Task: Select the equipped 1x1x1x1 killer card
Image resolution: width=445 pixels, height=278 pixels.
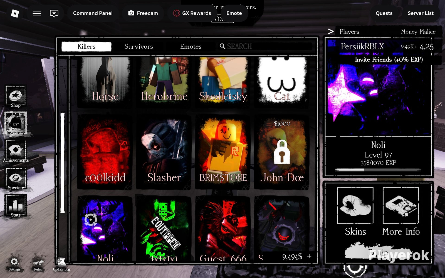Action: click(164, 229)
